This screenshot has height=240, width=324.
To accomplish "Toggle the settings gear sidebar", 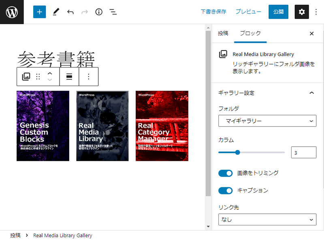I will click(302, 12).
